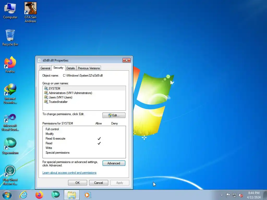
Task: Switch to the Details tab
Action: 70,68
